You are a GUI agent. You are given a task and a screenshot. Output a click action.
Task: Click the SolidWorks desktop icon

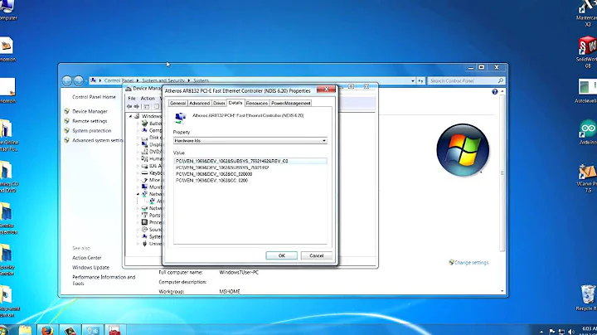tap(587, 52)
